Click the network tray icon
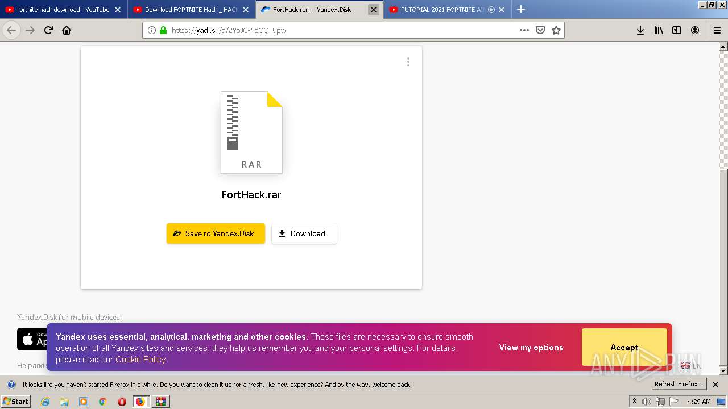Screen dimensions: 728x409 (660, 402)
